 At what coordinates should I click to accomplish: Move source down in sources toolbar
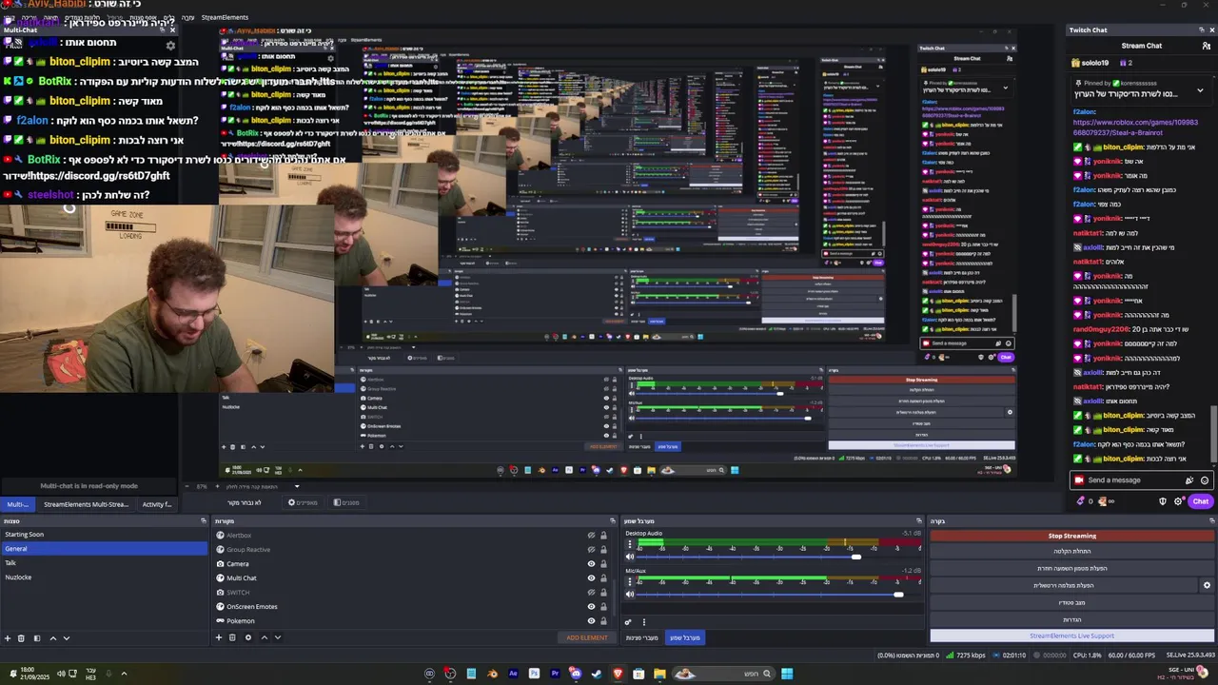coord(278,637)
